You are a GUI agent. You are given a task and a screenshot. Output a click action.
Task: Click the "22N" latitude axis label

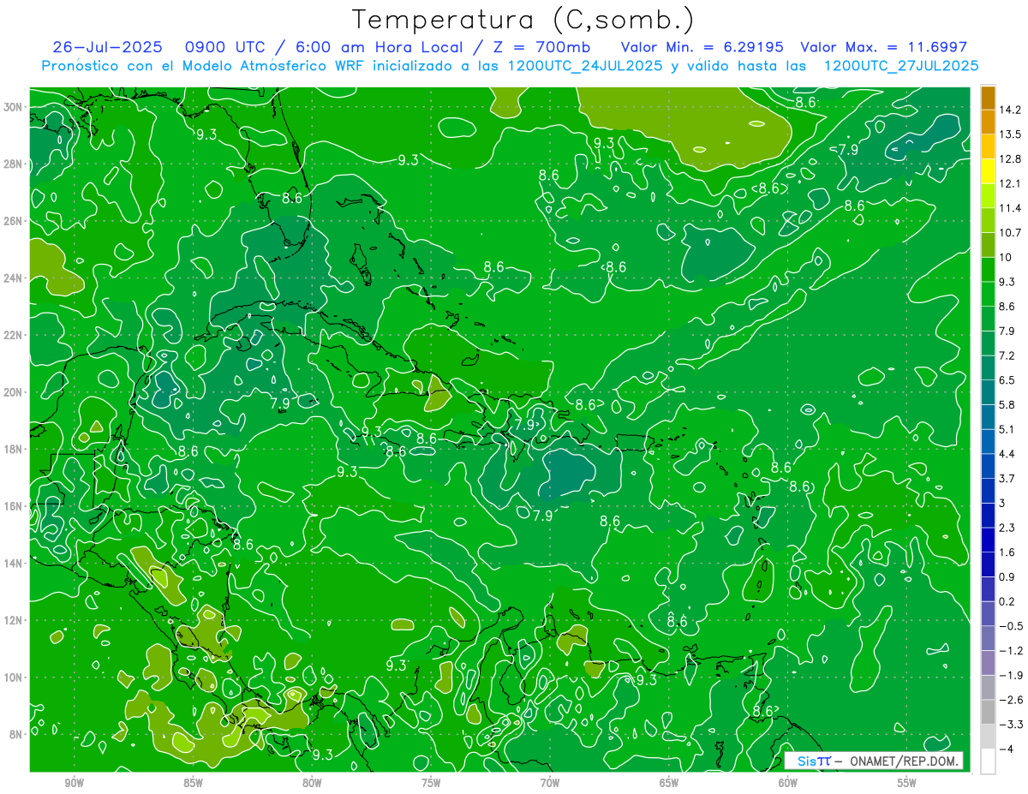click(x=14, y=335)
